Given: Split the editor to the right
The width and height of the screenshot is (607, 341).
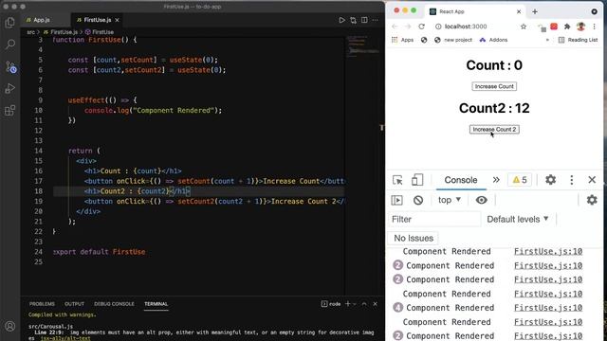Looking at the screenshot, I should tap(364, 20).
